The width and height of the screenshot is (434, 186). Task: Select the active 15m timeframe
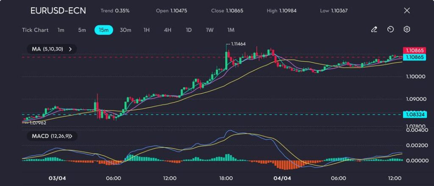[103, 30]
